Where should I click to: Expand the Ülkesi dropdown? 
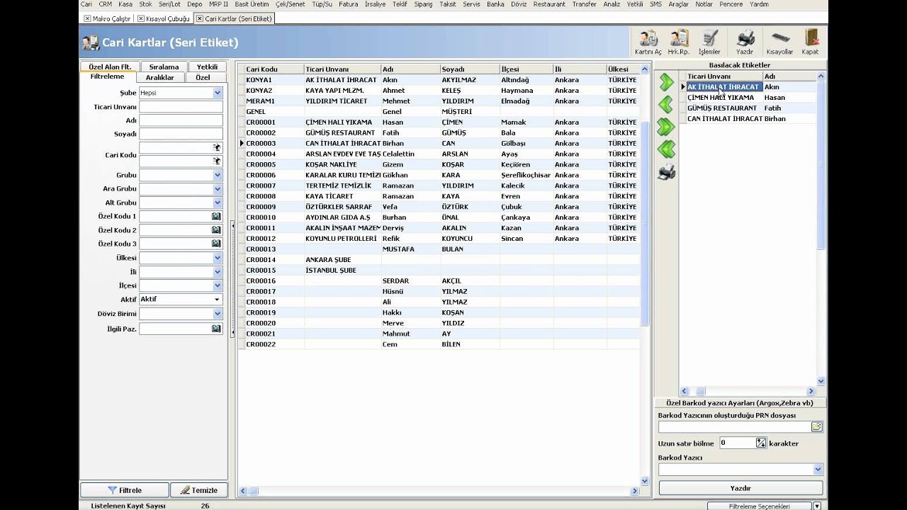click(217, 258)
